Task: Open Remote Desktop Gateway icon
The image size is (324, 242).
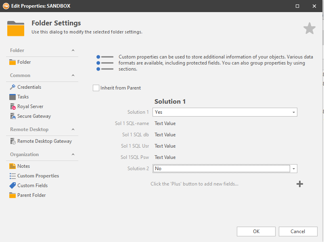Action: pos(13,141)
